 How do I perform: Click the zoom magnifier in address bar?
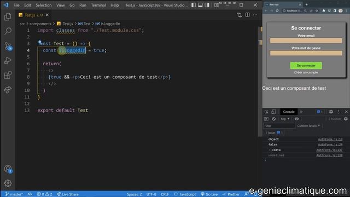[305, 10]
